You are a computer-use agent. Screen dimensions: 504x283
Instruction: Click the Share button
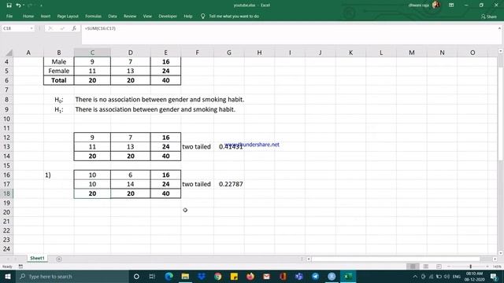(x=489, y=17)
